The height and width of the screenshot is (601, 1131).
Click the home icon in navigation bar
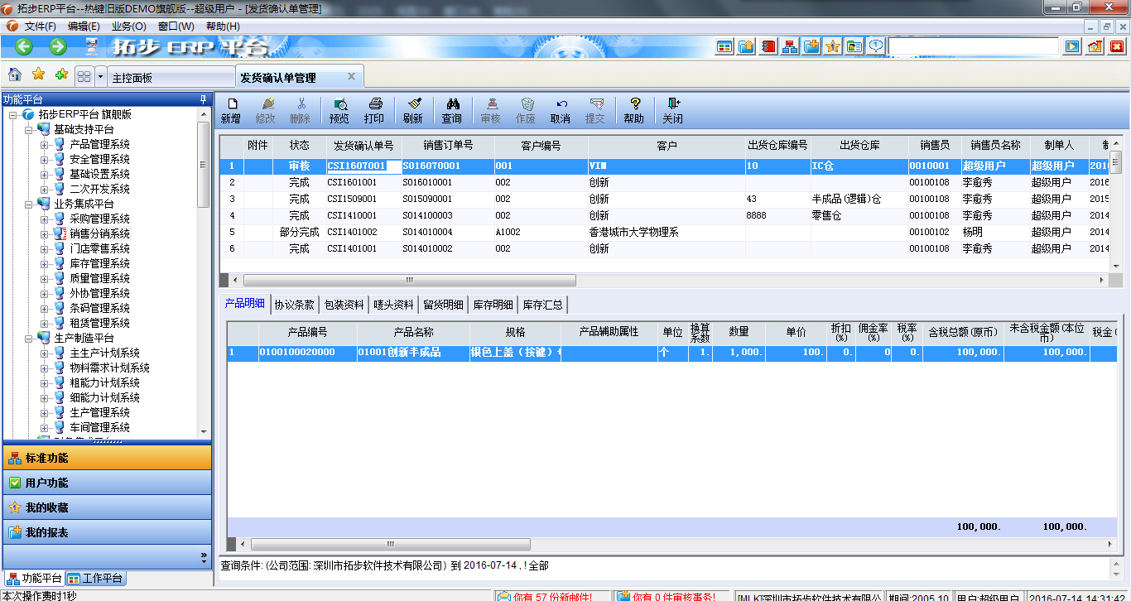click(15, 75)
